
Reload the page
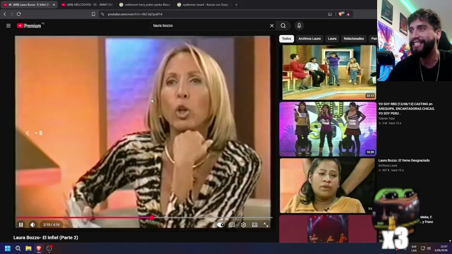19,14
